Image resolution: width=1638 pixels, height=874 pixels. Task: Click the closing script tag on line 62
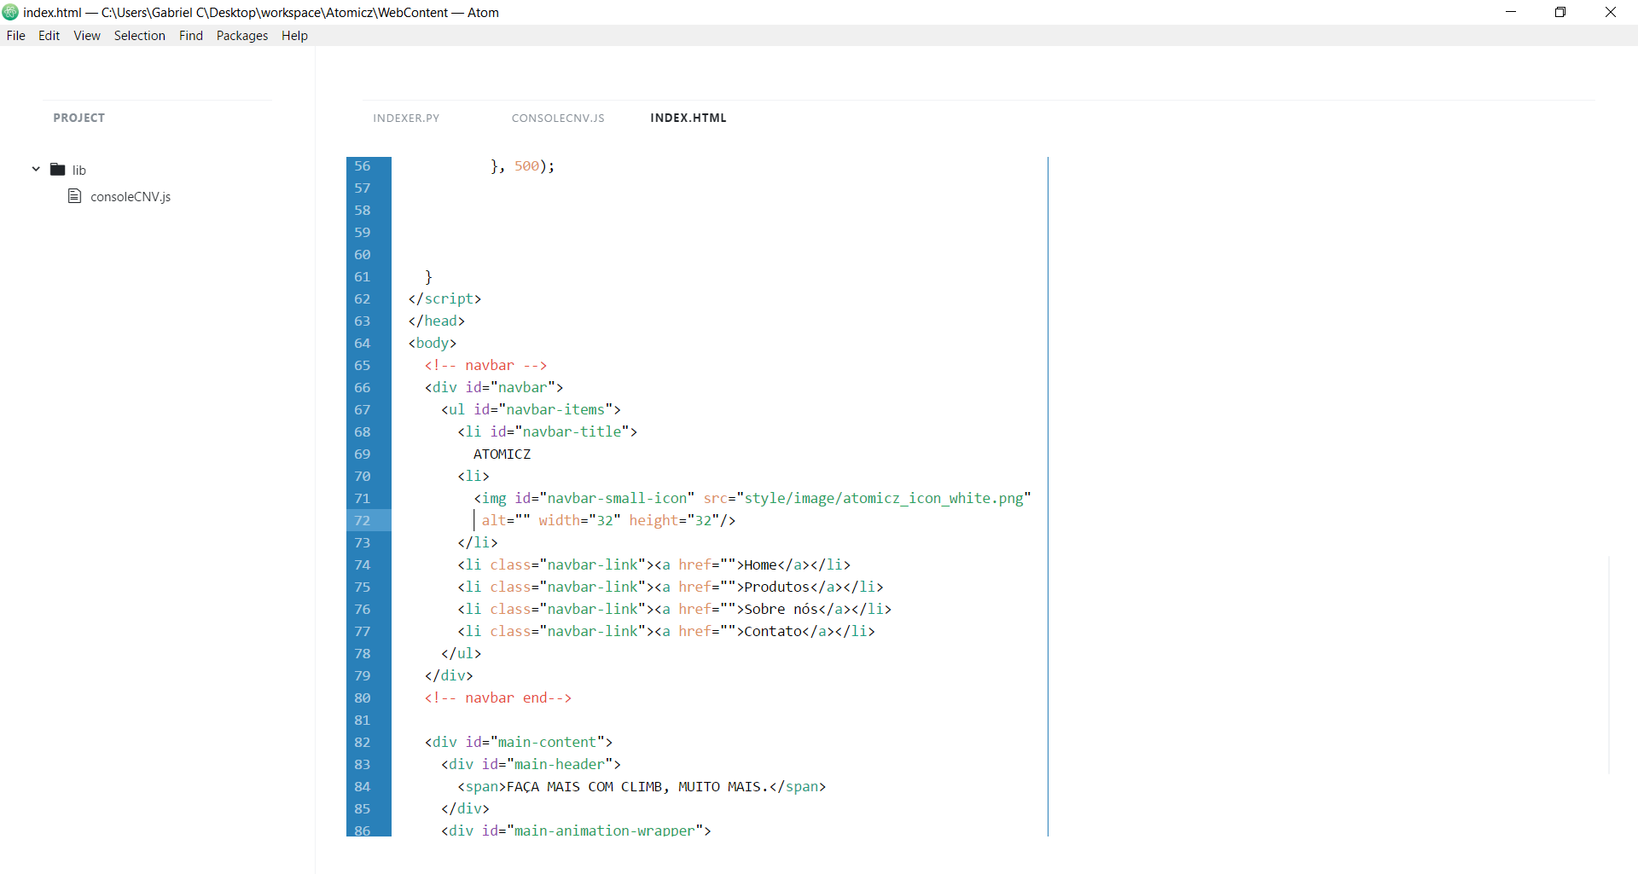444,299
